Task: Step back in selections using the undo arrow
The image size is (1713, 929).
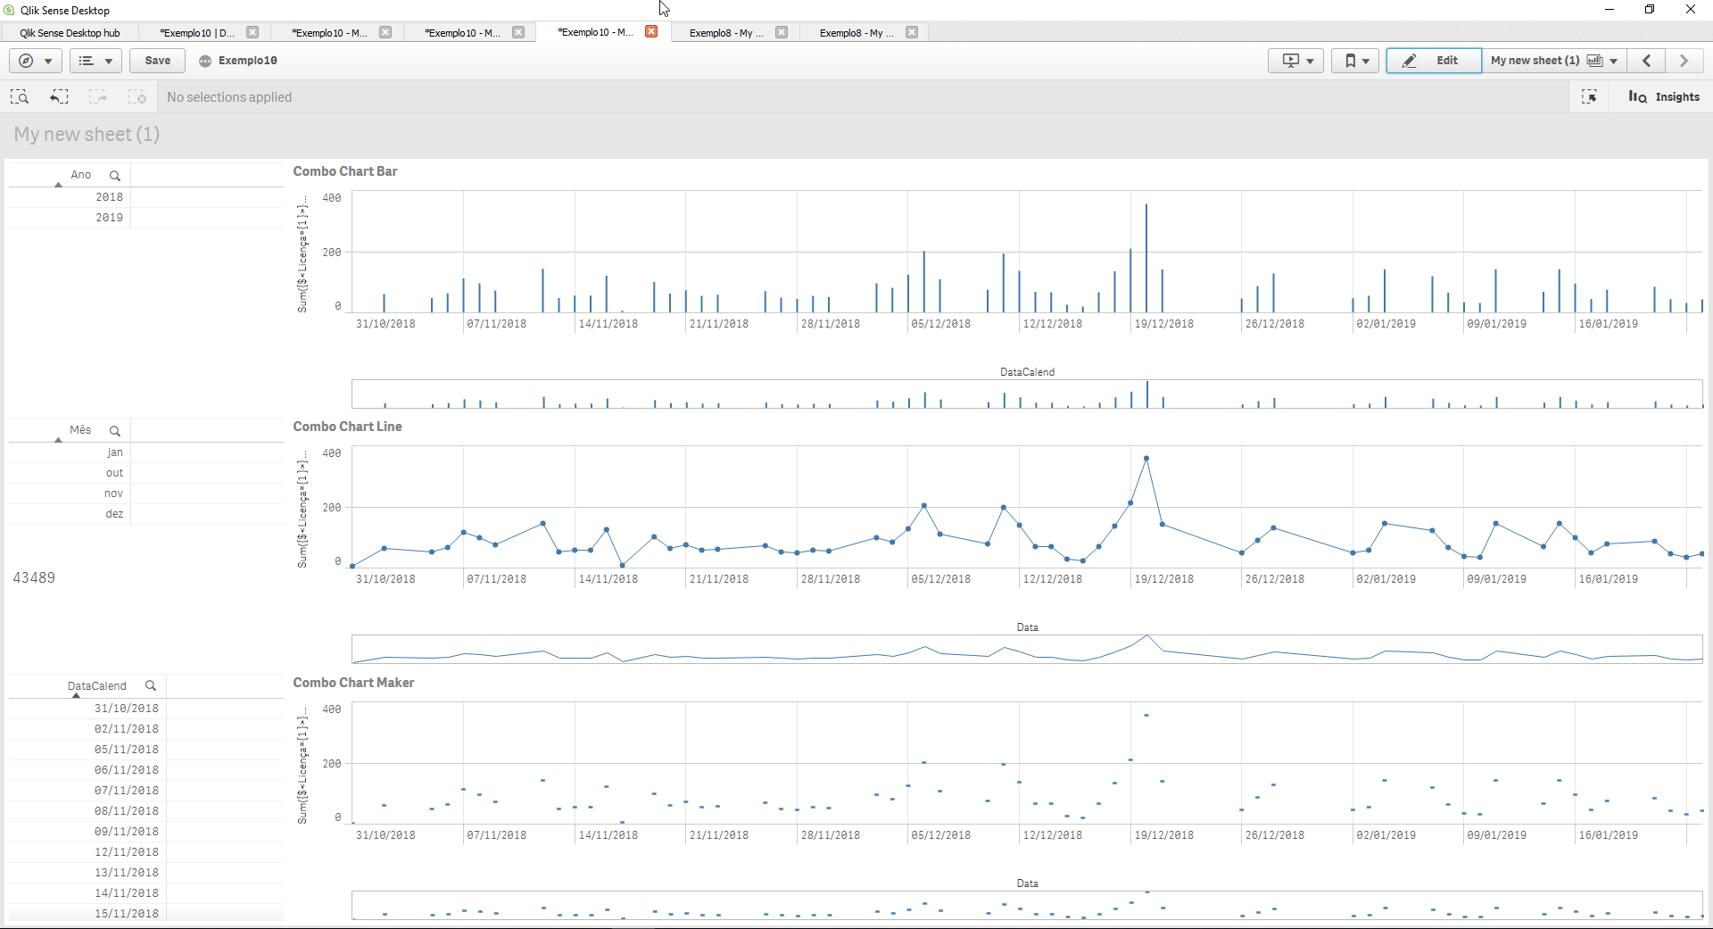Action: tap(59, 96)
